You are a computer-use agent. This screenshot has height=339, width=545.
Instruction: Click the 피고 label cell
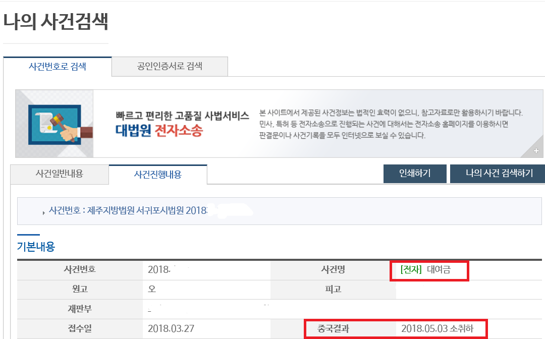tap(333, 290)
